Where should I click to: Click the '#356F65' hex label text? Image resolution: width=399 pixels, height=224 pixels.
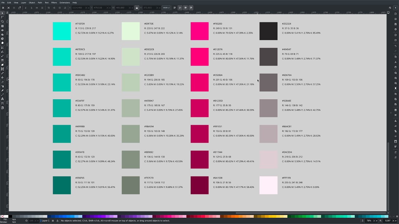[80, 178]
